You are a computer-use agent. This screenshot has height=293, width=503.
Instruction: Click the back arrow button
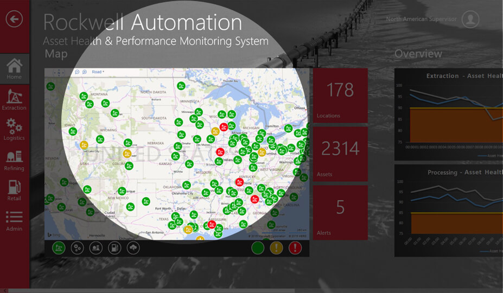pyautogui.click(x=14, y=20)
